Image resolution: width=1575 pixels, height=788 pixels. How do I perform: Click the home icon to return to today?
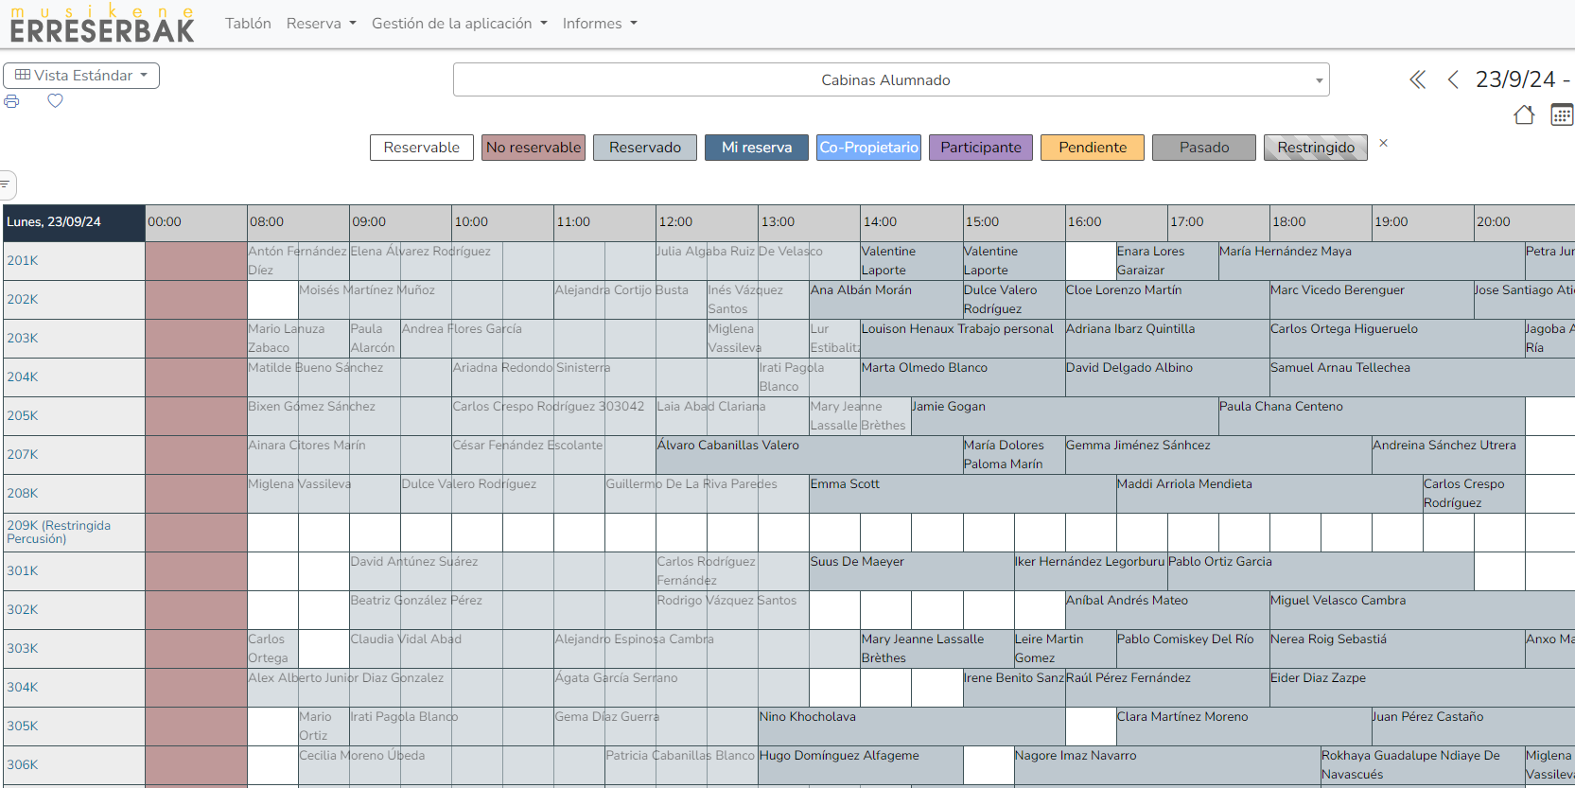click(1523, 115)
